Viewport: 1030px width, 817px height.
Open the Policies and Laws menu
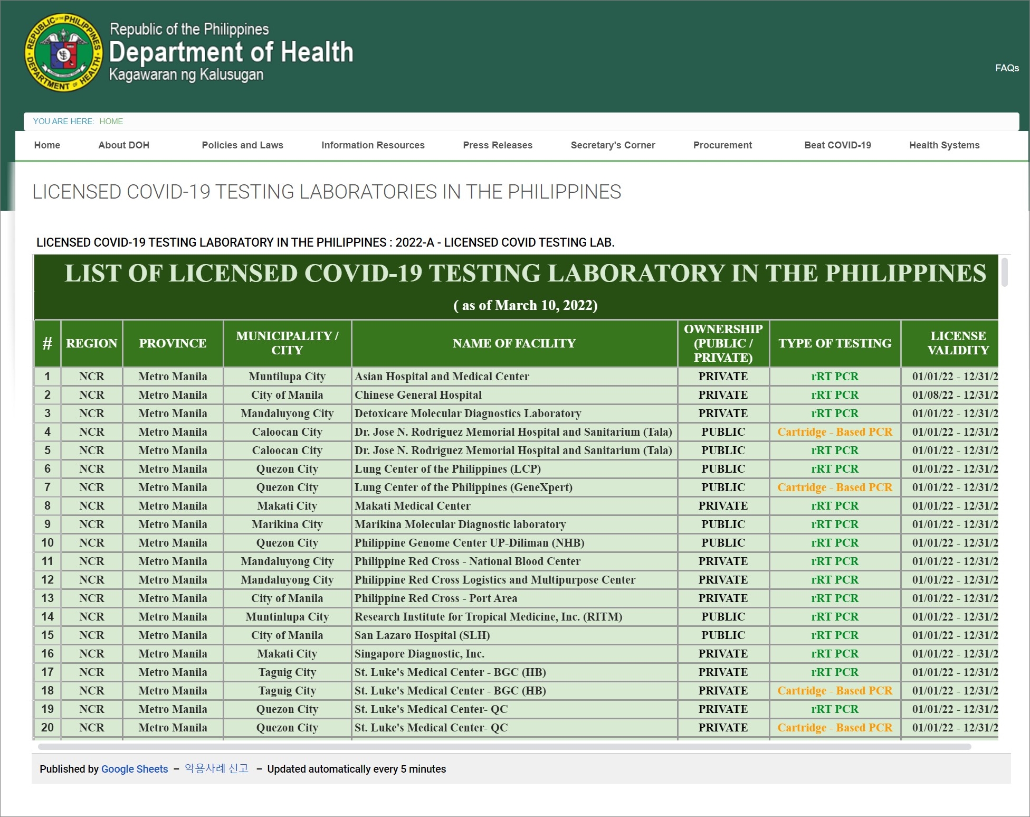242,145
